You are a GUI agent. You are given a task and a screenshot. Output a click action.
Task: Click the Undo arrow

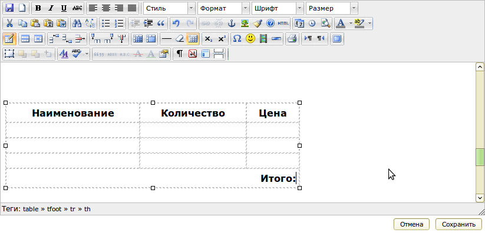176,24
